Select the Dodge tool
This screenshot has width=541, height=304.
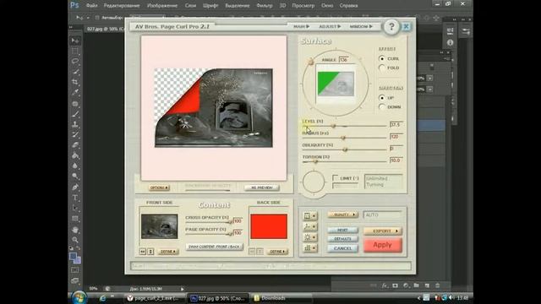75,176
